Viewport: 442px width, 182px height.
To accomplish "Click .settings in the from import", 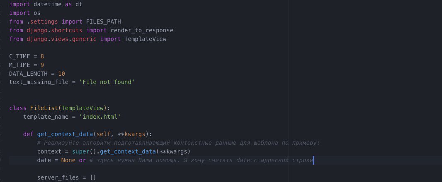I will (x=42, y=22).
